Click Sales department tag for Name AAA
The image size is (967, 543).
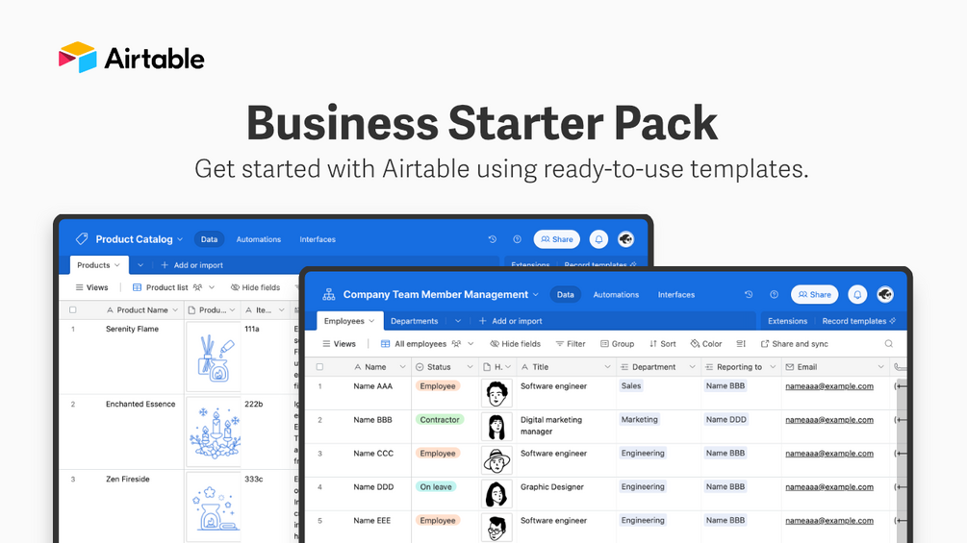click(631, 386)
